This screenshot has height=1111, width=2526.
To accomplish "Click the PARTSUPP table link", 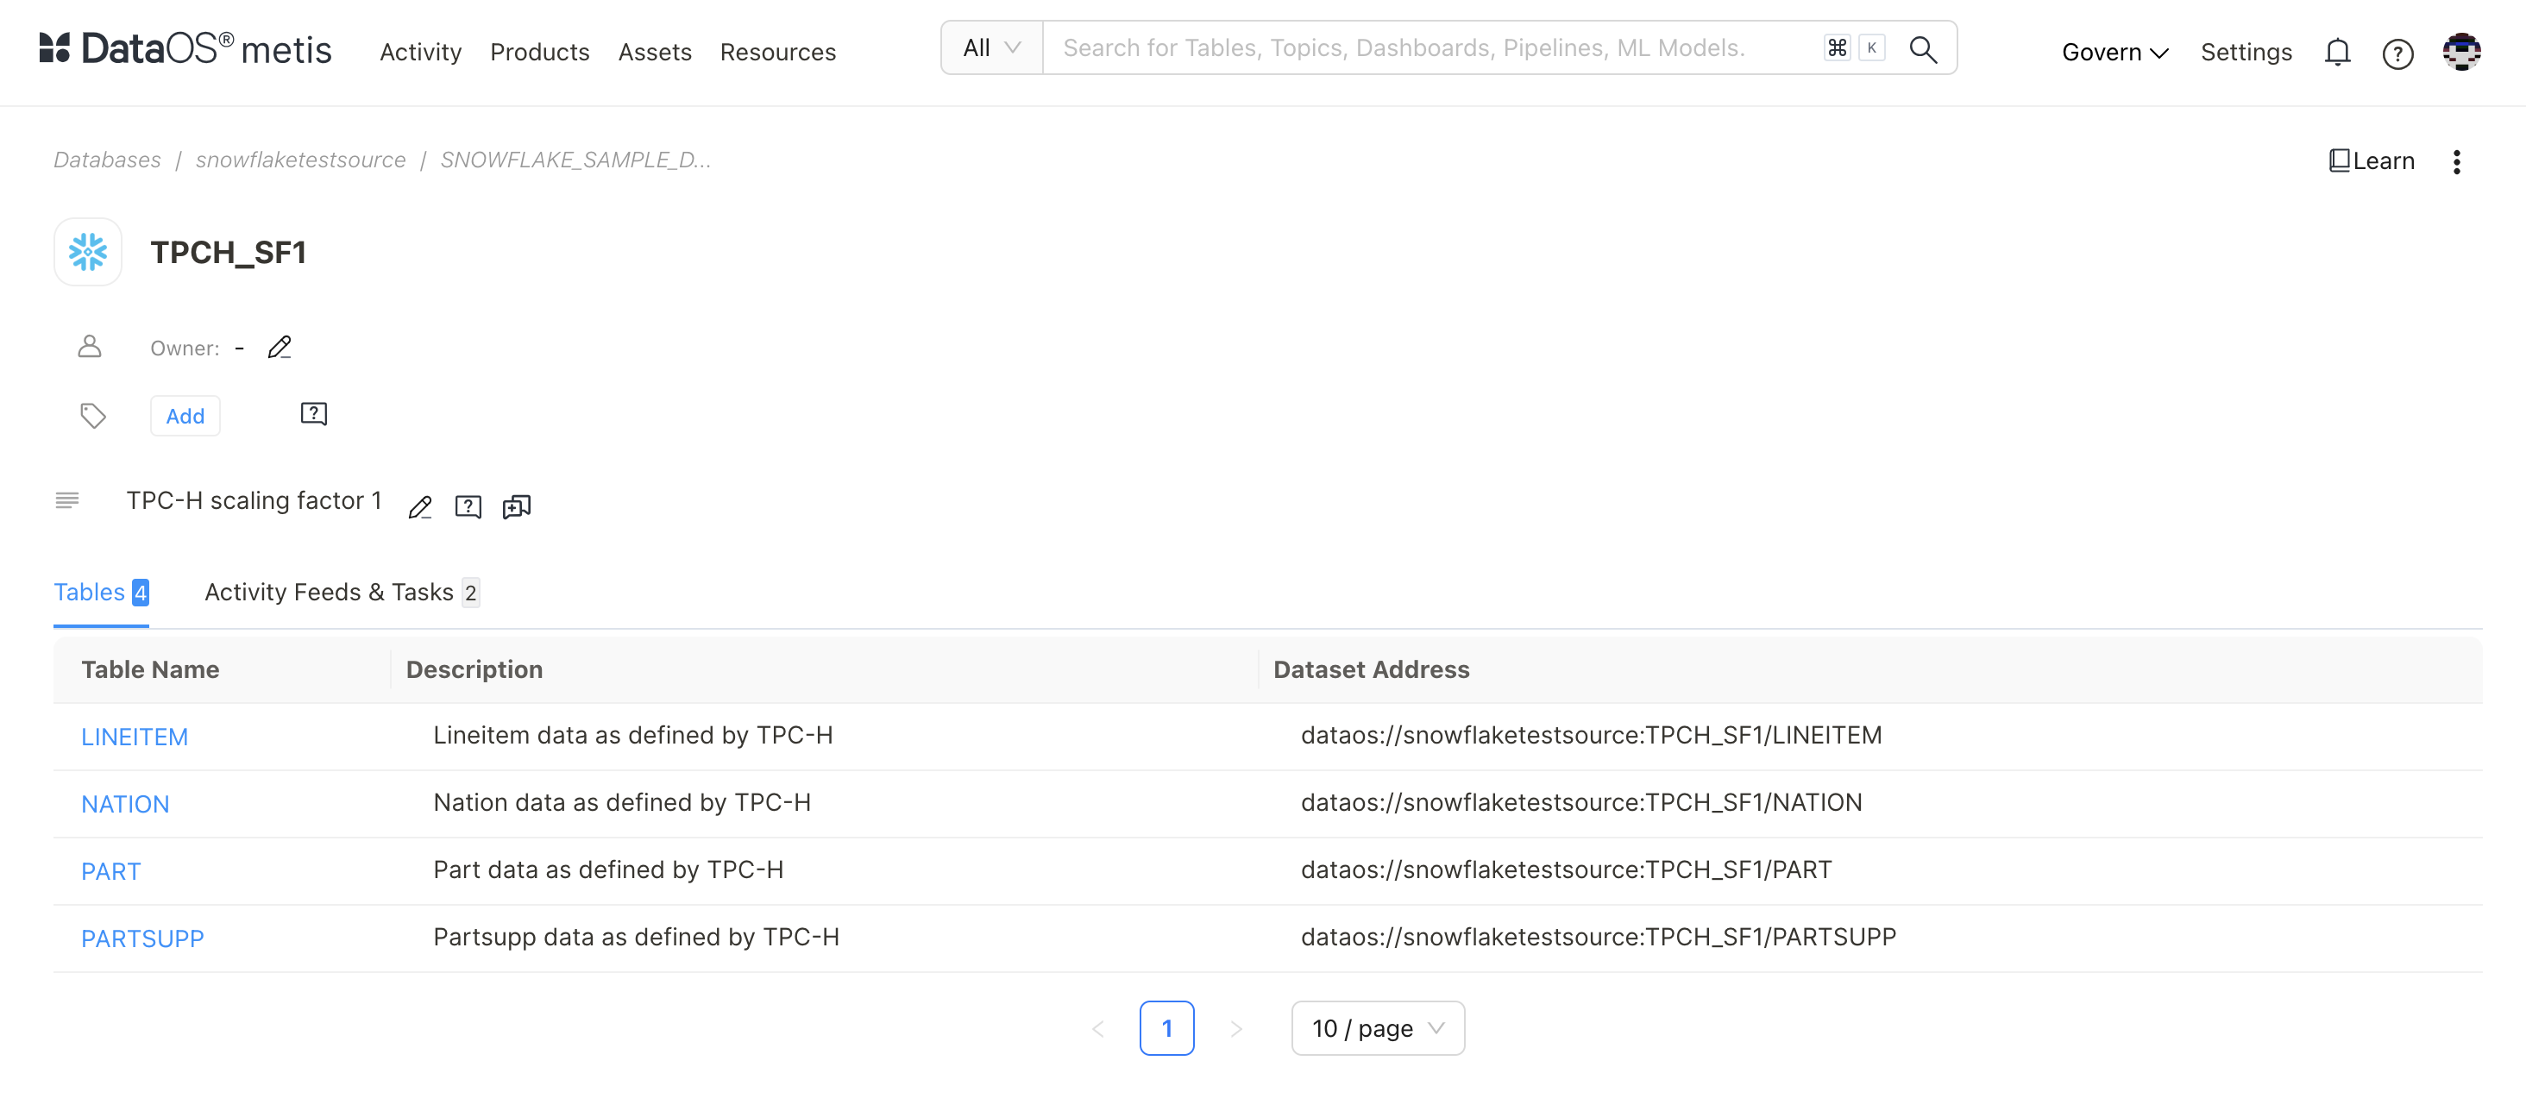I will pyautogui.click(x=143, y=936).
